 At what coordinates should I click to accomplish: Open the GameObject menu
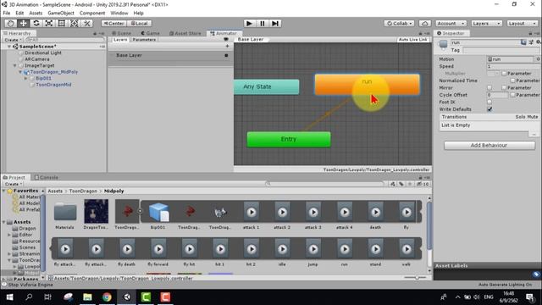click(x=61, y=14)
